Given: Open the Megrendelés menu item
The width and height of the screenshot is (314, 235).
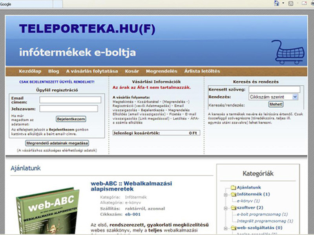Looking at the screenshot, I should tap(161, 71).
